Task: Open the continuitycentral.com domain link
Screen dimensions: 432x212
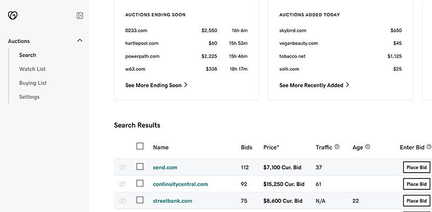Action: tap(180, 184)
